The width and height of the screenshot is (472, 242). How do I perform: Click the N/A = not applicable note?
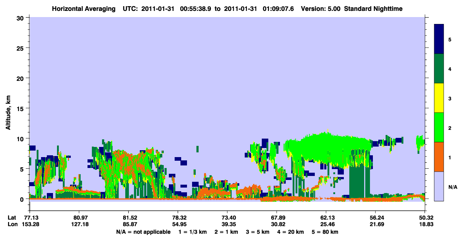(x=143, y=232)
